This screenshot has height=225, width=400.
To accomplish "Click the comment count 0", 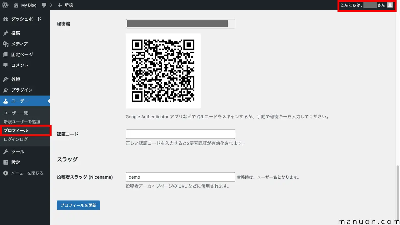I will (51, 5).
